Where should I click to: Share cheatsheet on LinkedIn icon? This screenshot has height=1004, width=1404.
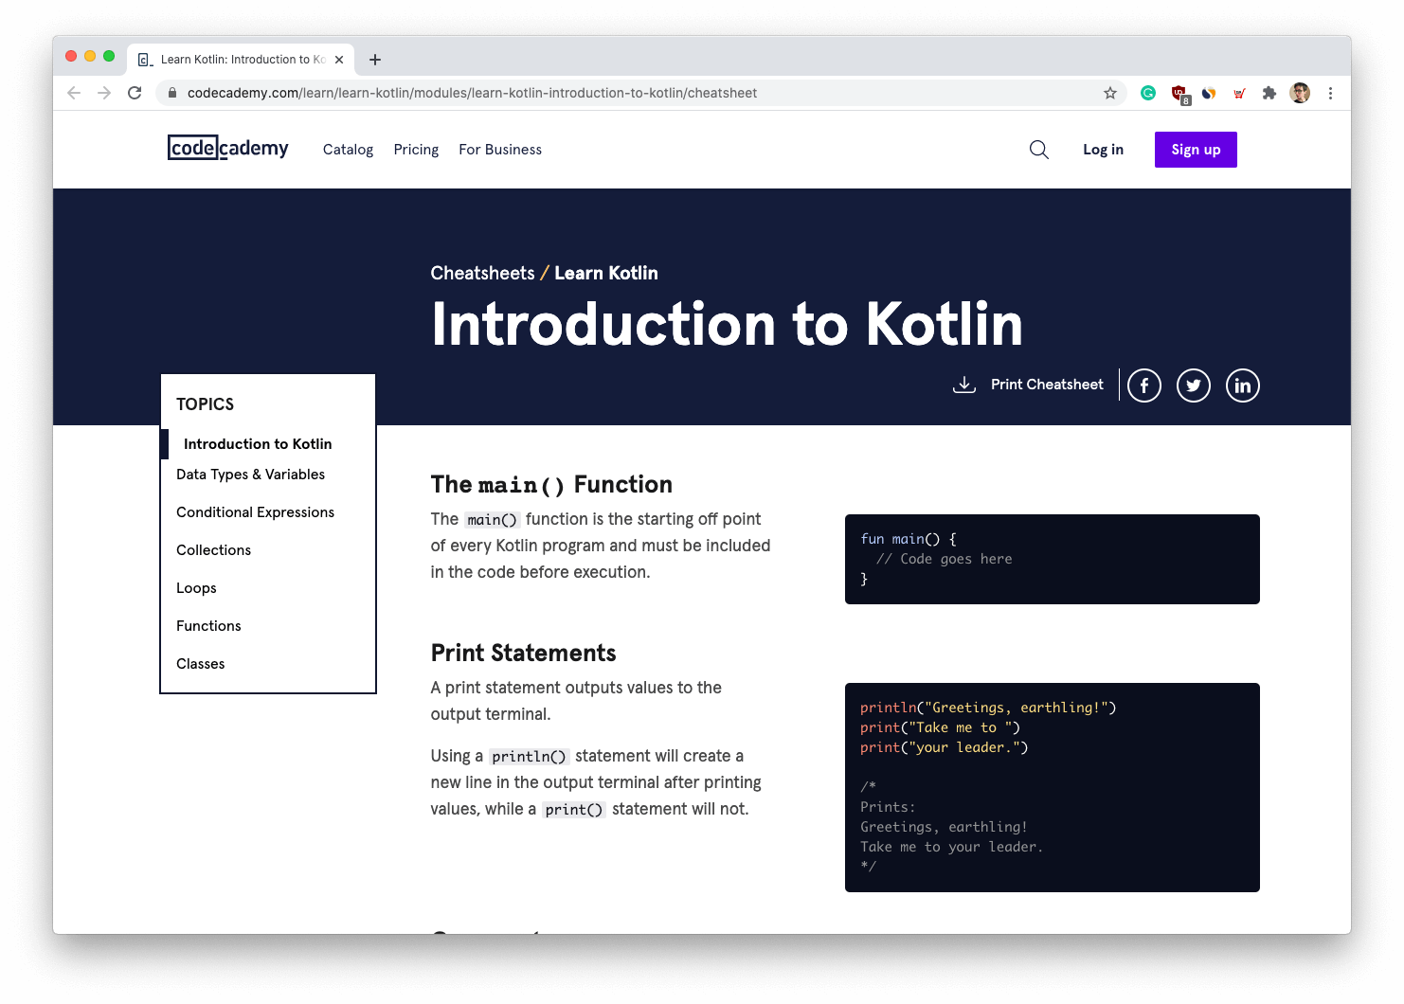[x=1243, y=385]
